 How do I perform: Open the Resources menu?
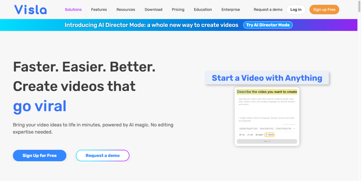[126, 9]
